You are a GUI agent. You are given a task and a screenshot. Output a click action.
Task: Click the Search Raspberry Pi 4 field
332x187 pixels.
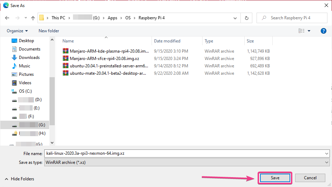[292, 18]
